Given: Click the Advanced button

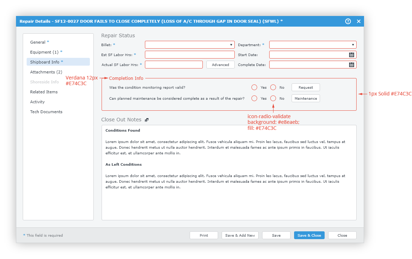Looking at the screenshot, I should click(x=221, y=65).
